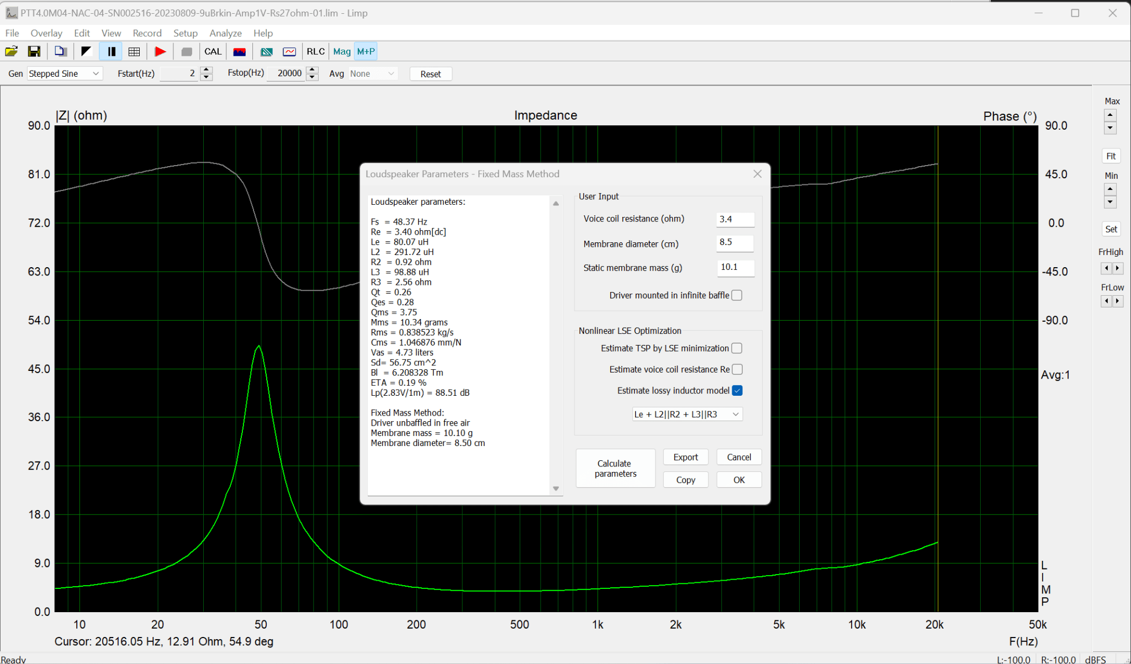This screenshot has width=1131, height=664.
Task: Open the Overlay menu
Action: (x=46, y=33)
